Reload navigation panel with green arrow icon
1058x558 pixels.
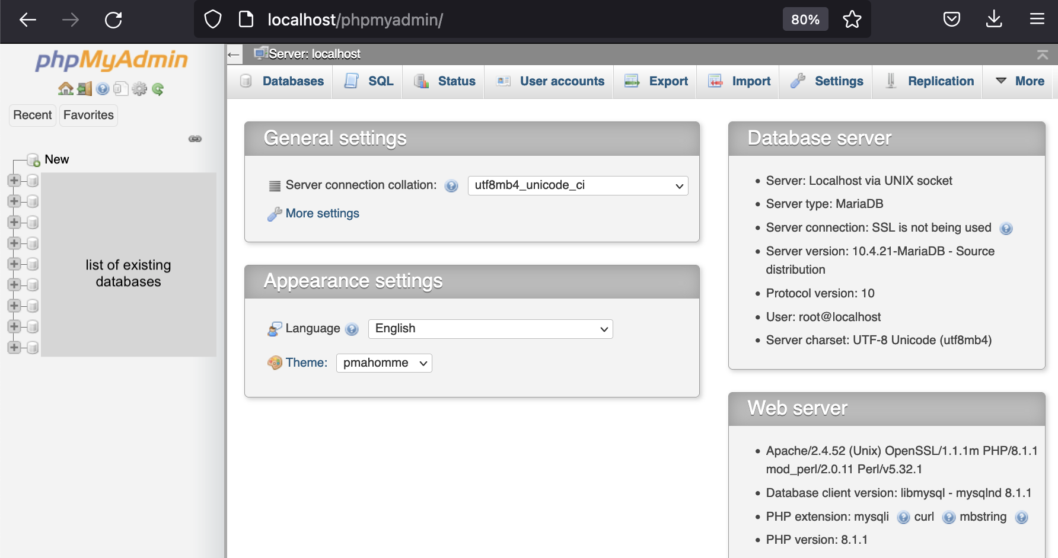pos(158,89)
